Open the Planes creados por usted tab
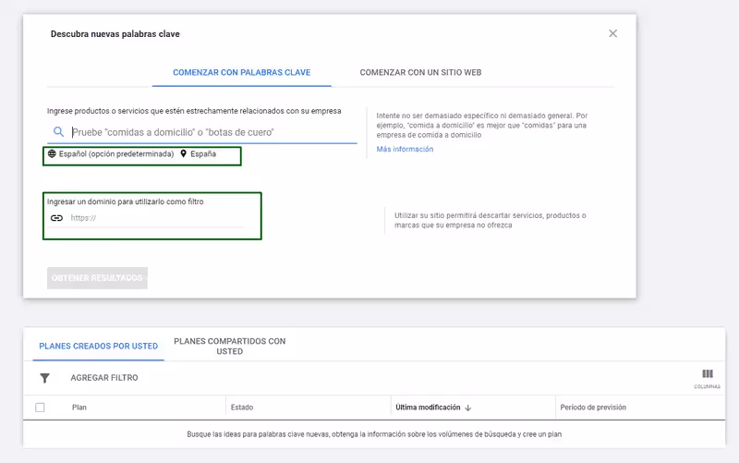Screen dimensions: 739x463 99,346
